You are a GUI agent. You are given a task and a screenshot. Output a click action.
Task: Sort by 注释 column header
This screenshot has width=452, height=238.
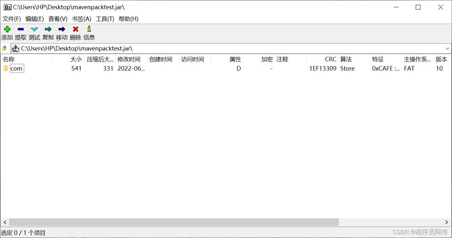tap(290, 59)
